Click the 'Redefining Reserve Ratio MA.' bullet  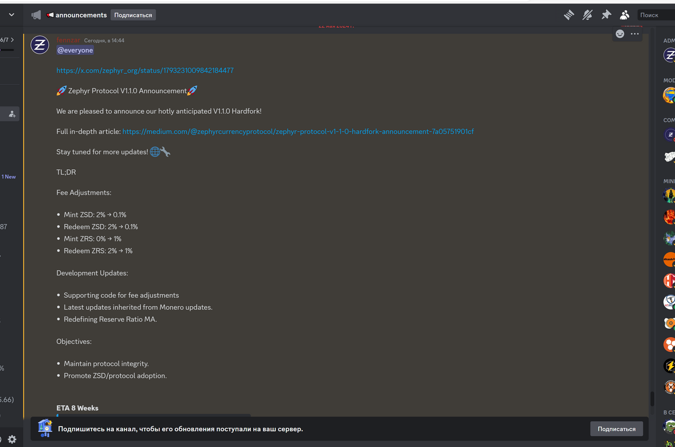(x=110, y=319)
